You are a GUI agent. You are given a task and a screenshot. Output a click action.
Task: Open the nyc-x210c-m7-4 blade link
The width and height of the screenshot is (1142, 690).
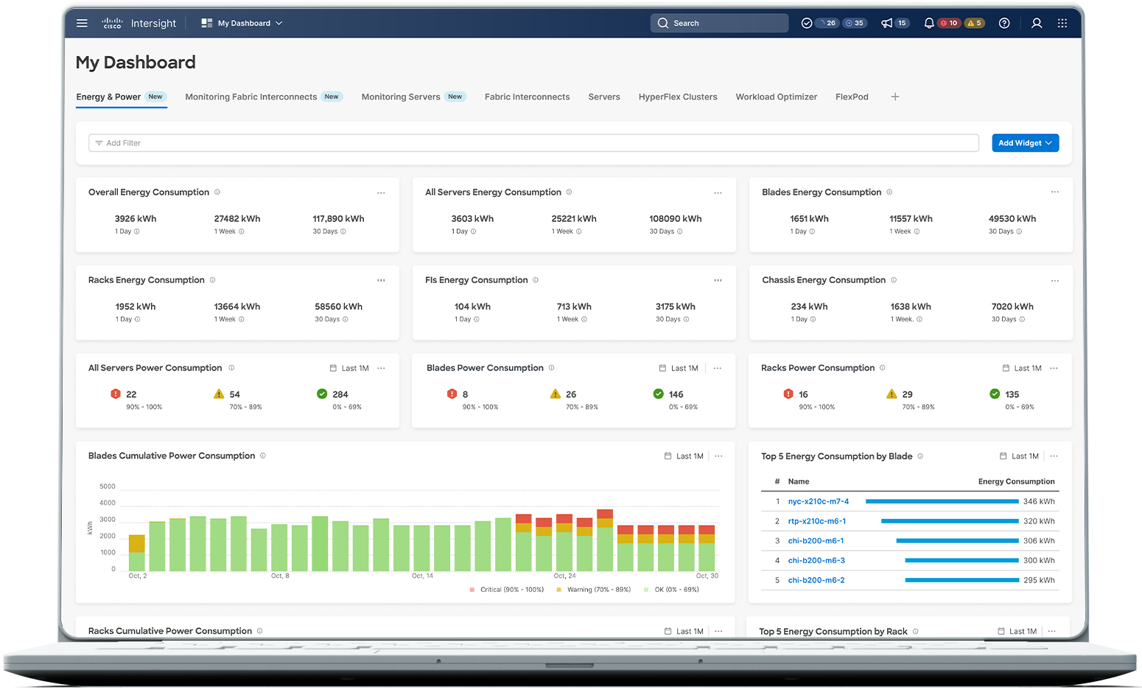click(x=818, y=501)
